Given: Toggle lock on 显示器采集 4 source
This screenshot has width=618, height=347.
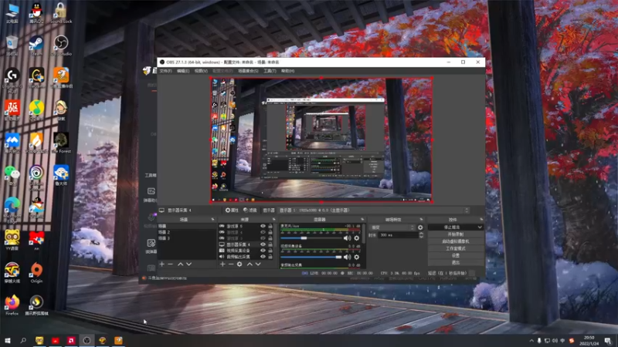Looking at the screenshot, I should (270, 244).
